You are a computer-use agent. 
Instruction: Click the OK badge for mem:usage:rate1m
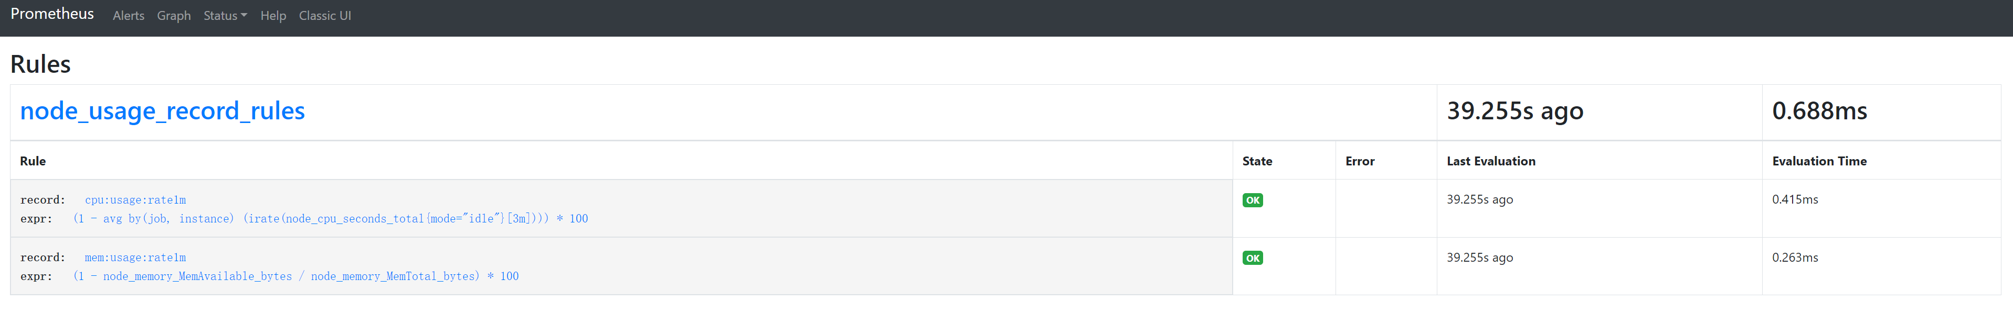click(x=1253, y=258)
